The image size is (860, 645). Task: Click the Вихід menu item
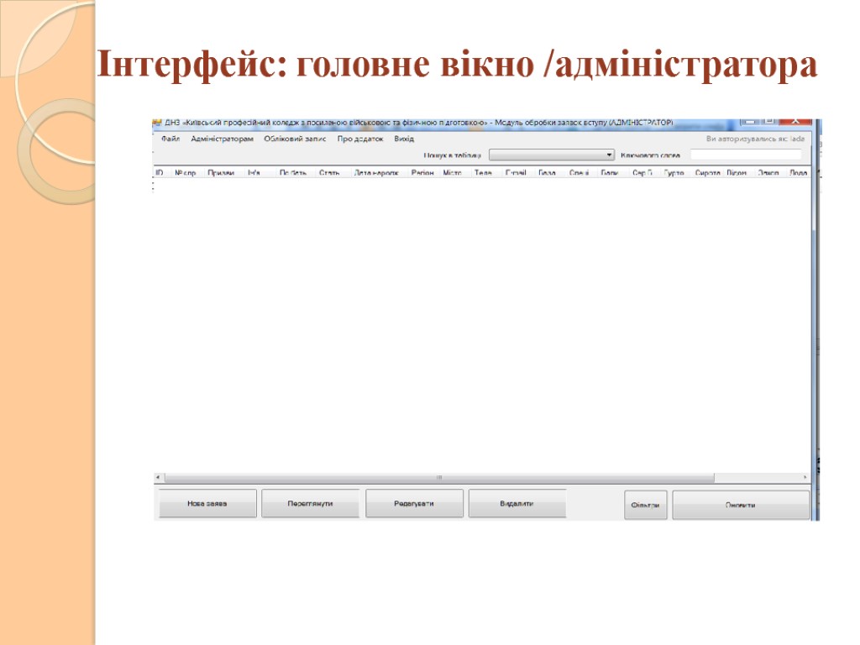tap(404, 139)
